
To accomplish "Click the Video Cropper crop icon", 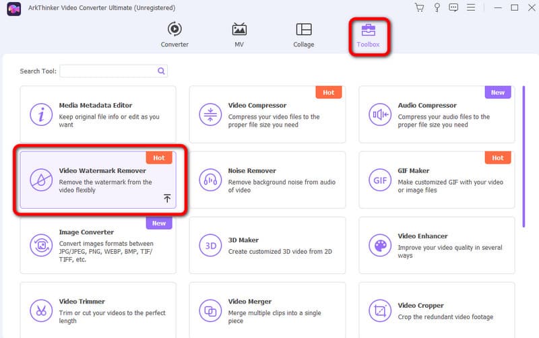I will point(380,310).
